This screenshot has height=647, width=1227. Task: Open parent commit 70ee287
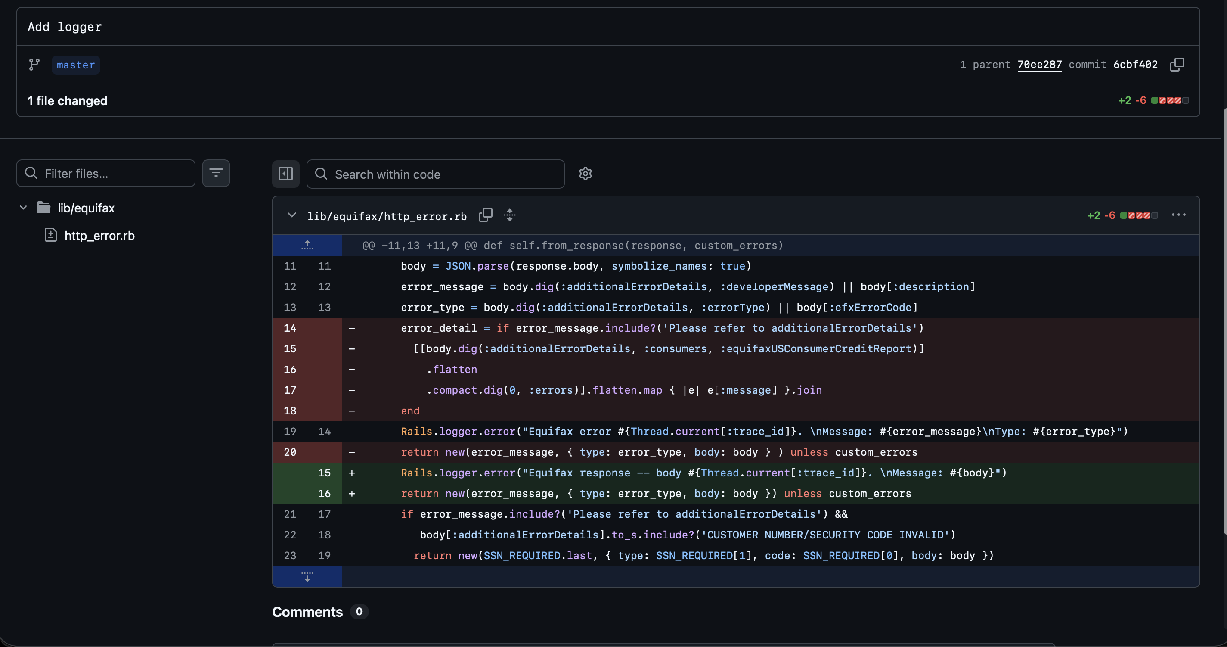[1039, 64]
